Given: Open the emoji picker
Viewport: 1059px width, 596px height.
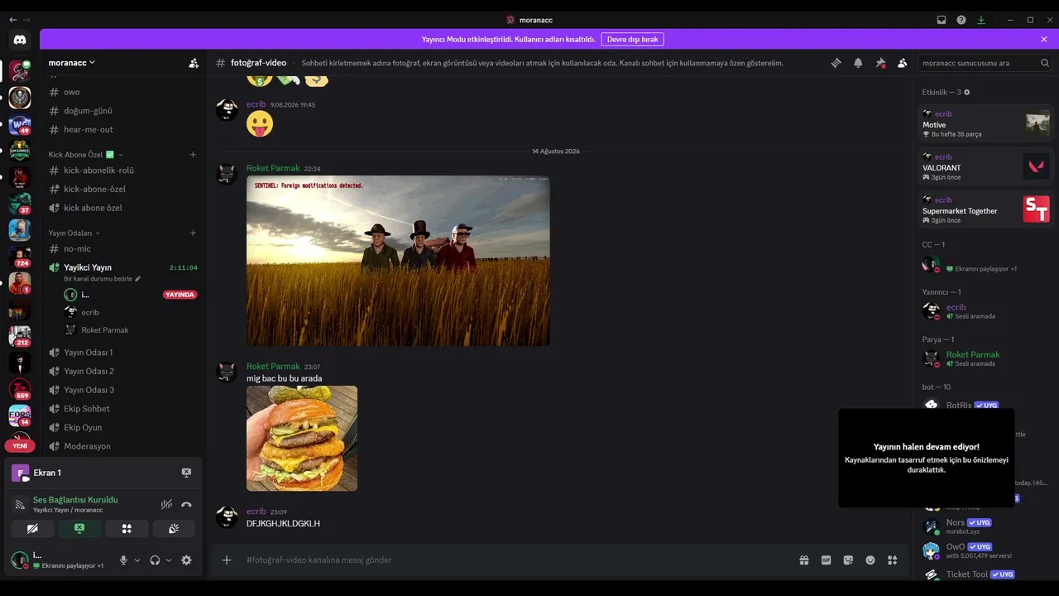Looking at the screenshot, I should coord(870,560).
